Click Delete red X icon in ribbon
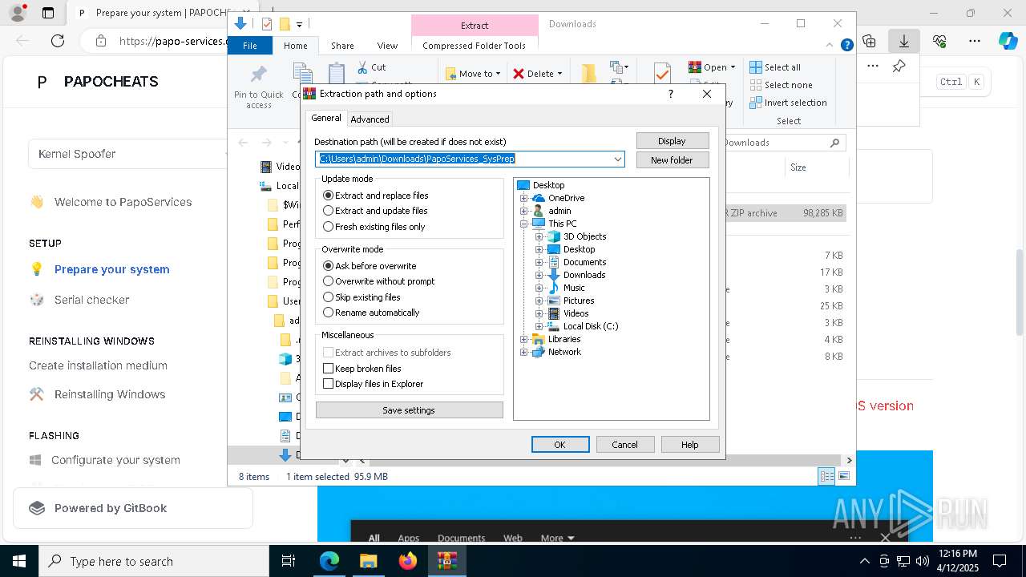Image resolution: width=1026 pixels, height=577 pixels. 519,74
